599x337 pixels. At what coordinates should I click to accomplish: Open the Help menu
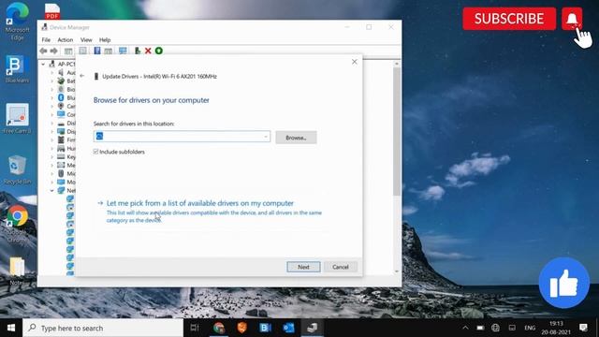pos(105,39)
